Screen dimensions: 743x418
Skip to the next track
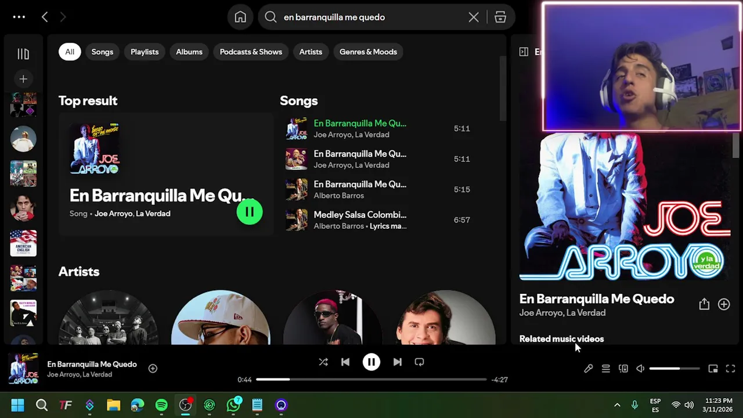point(397,362)
